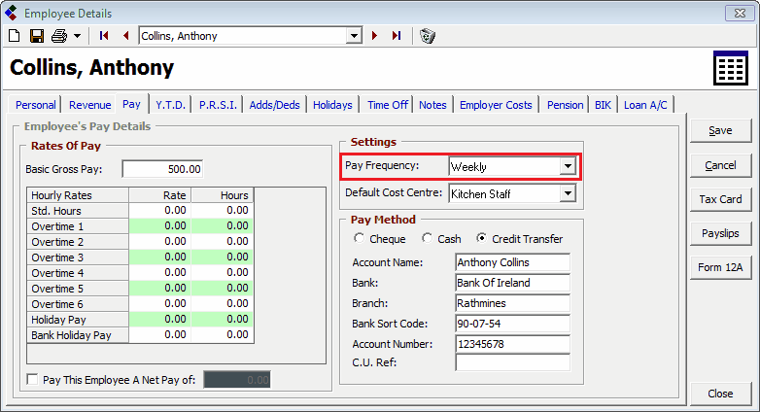Image resolution: width=760 pixels, height=412 pixels.
Task: Jump to the first employee record
Action: coord(105,36)
